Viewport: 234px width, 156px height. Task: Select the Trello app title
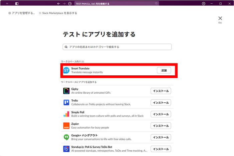coord(74,101)
